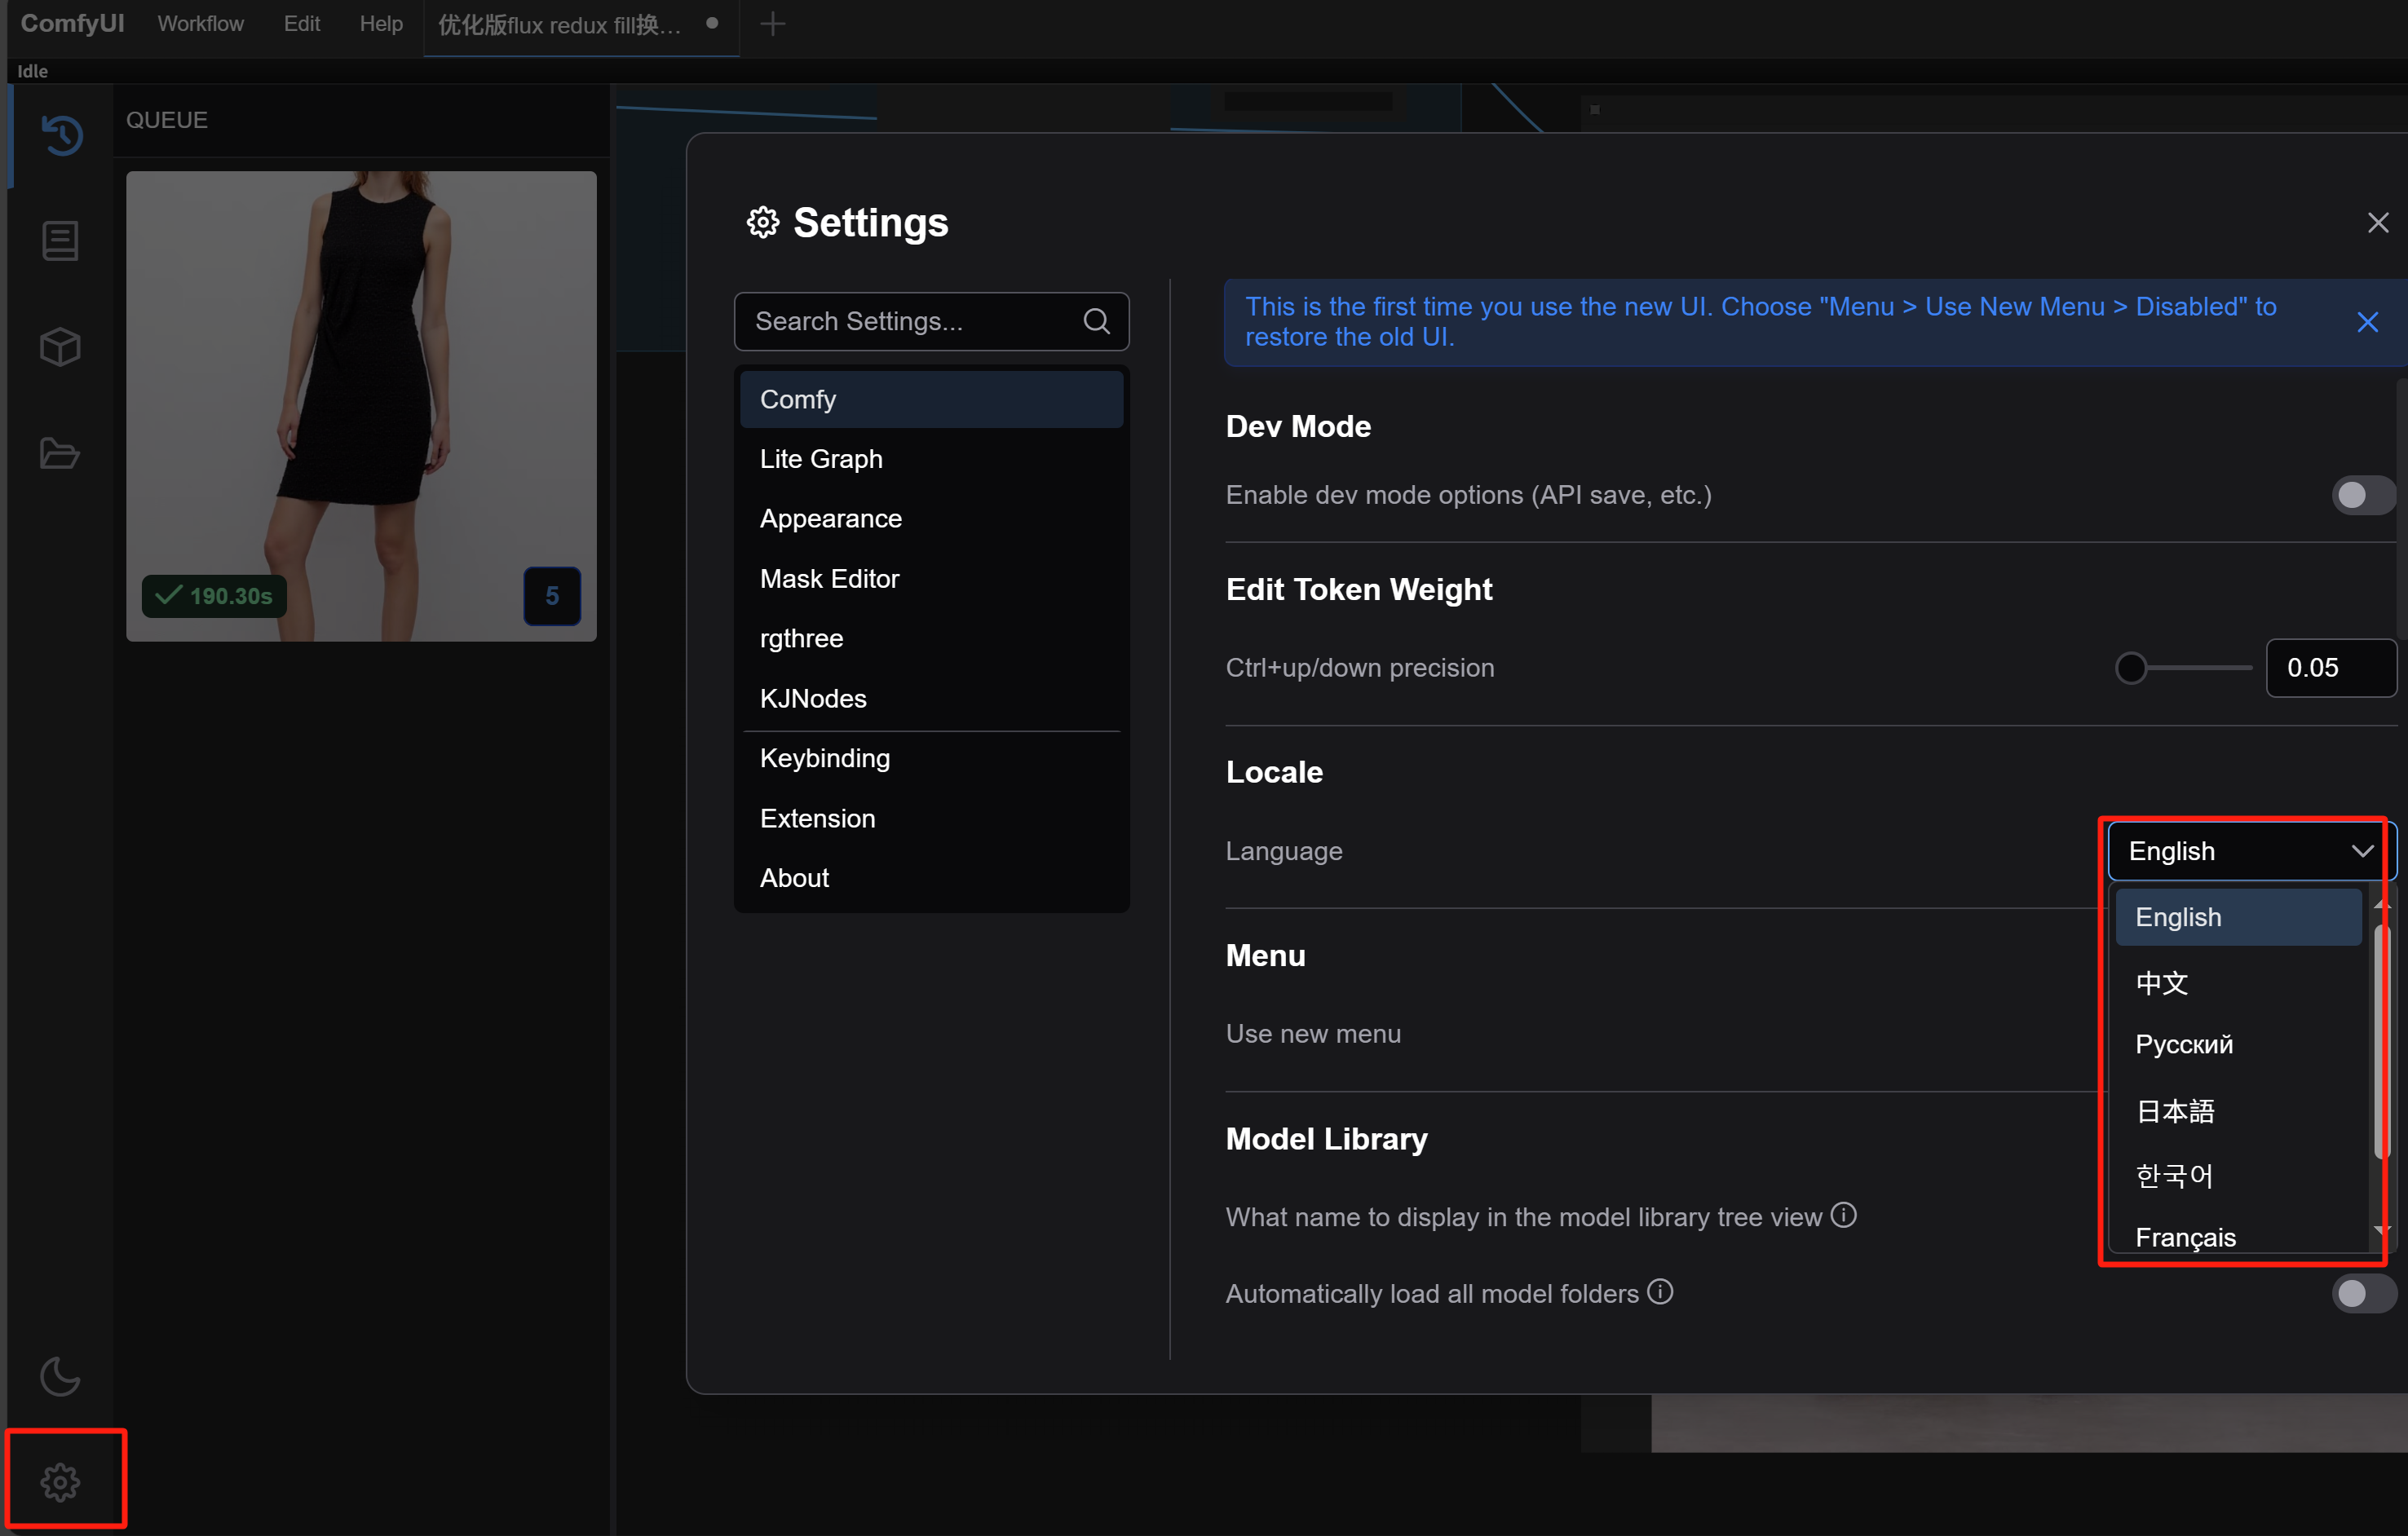Image resolution: width=2408 pixels, height=1536 pixels.
Task: Open the Workflow menu
Action: tap(200, 24)
